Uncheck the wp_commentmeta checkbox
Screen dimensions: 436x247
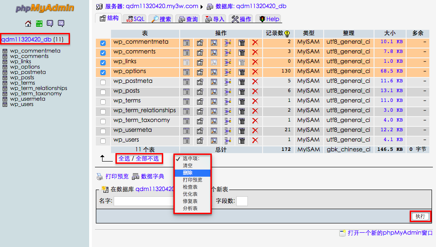tap(103, 43)
